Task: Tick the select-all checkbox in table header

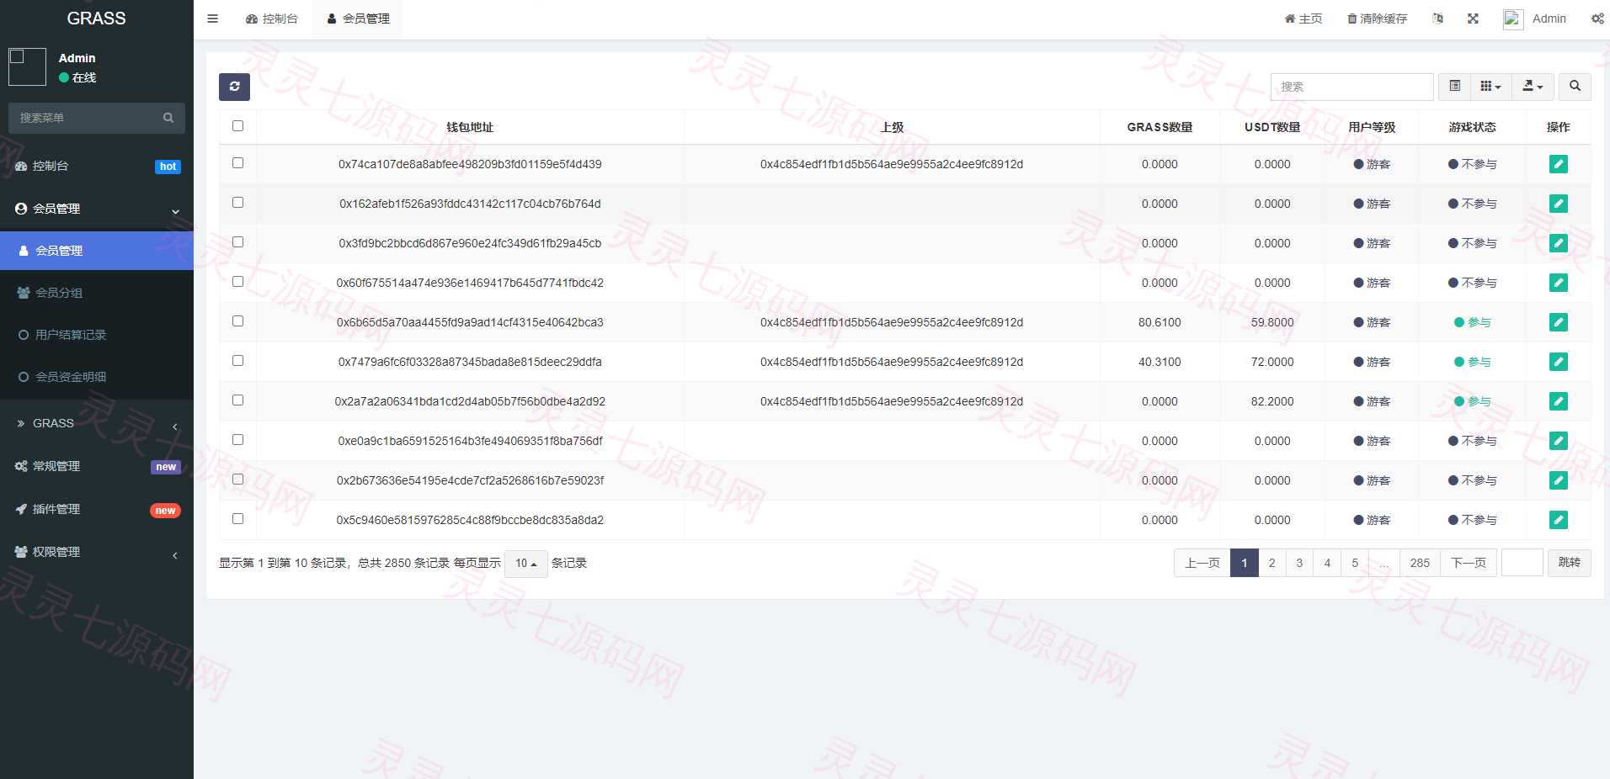Action: click(237, 126)
